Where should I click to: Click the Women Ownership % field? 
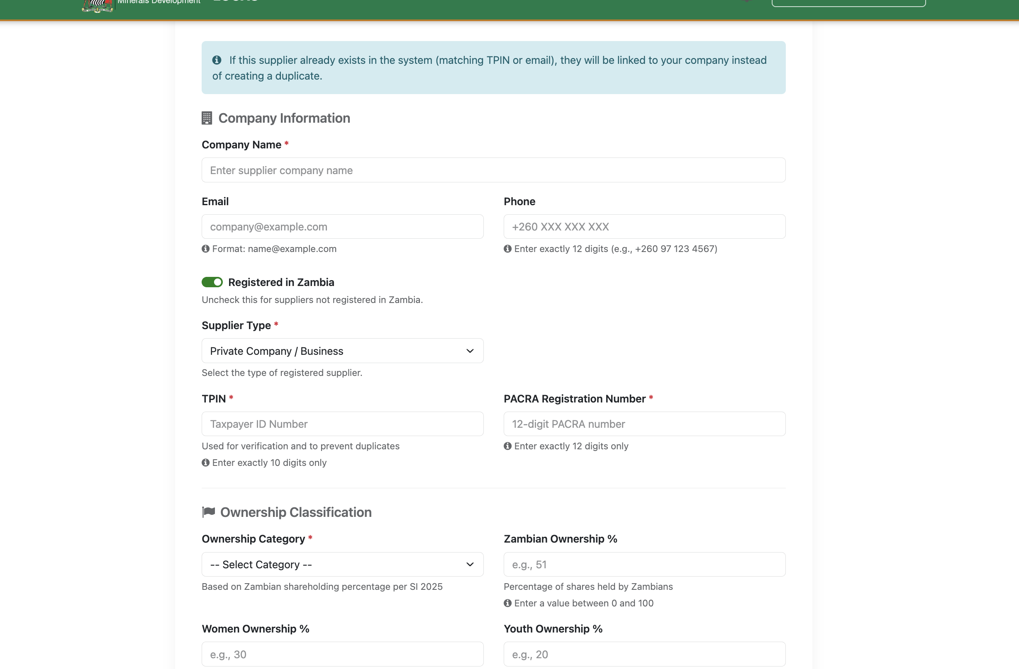point(343,654)
